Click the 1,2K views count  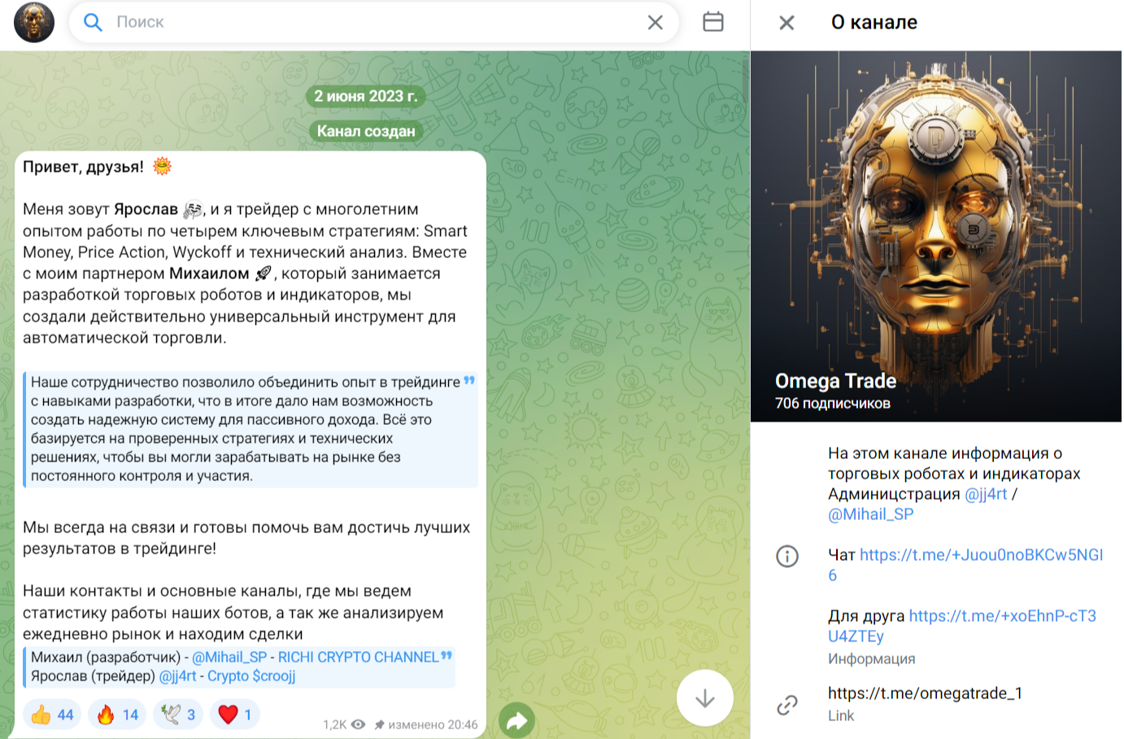[x=334, y=724]
